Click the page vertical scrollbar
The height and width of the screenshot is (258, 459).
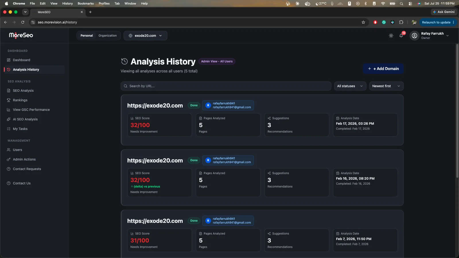point(457,111)
